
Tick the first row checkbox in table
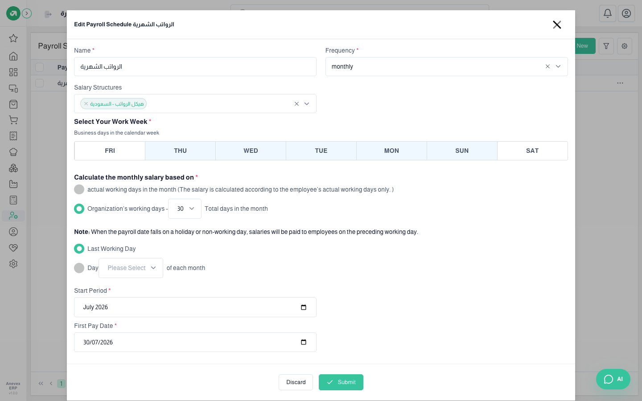[40, 83]
